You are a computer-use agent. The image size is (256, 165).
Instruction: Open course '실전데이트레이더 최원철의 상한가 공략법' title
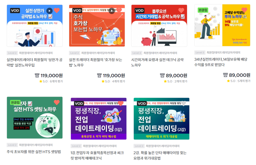(x=35, y=62)
